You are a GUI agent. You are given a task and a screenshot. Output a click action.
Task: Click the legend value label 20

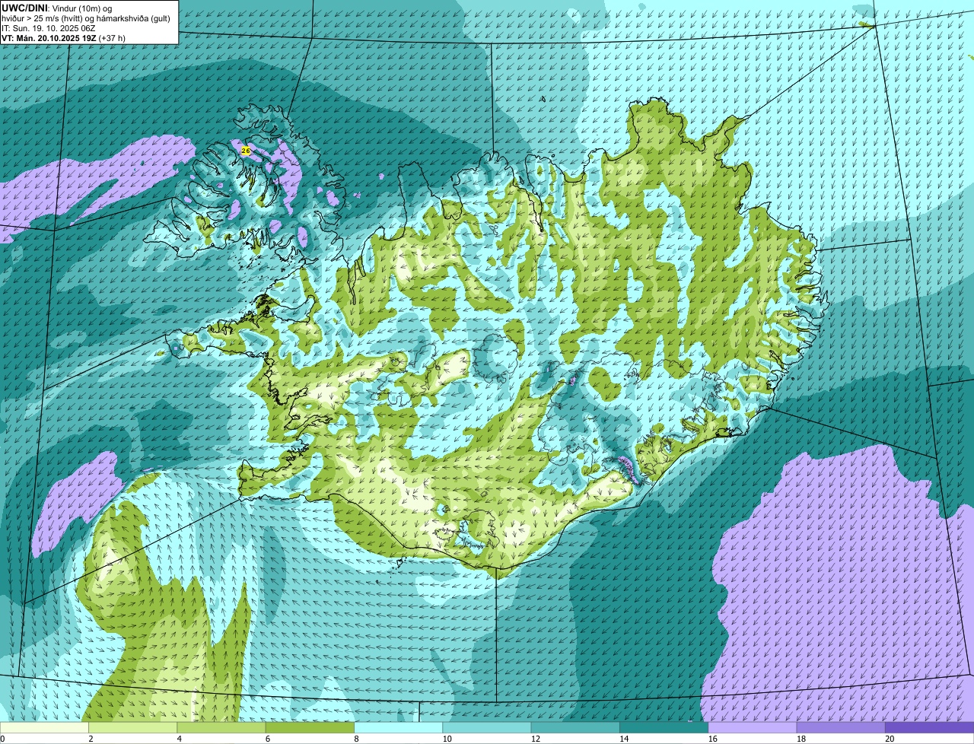click(x=889, y=739)
